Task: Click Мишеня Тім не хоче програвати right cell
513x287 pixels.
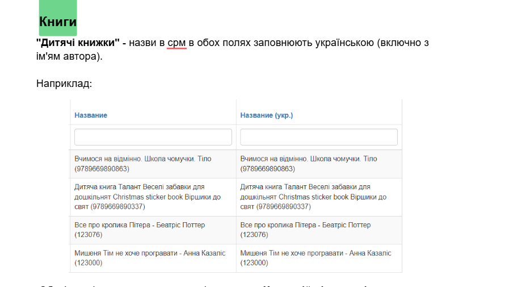Action: point(319,258)
